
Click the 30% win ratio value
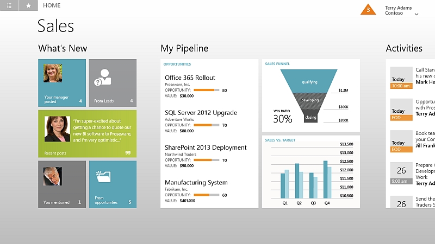282,119
